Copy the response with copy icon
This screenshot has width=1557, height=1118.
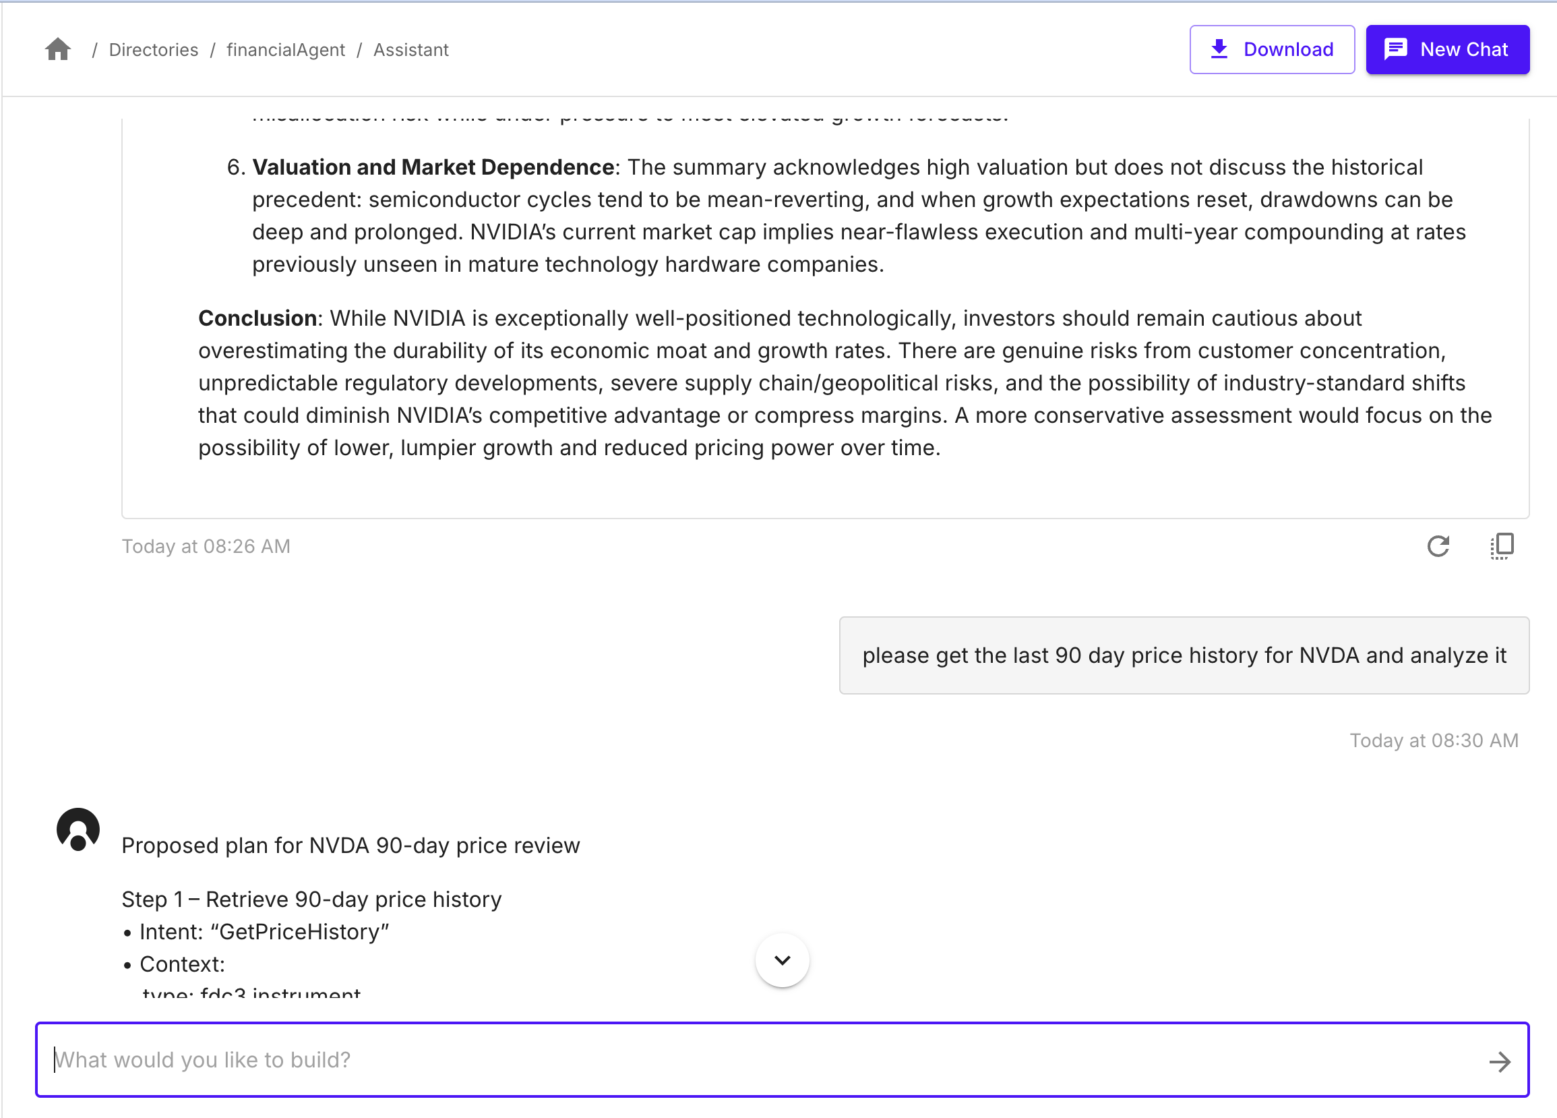[1502, 546]
